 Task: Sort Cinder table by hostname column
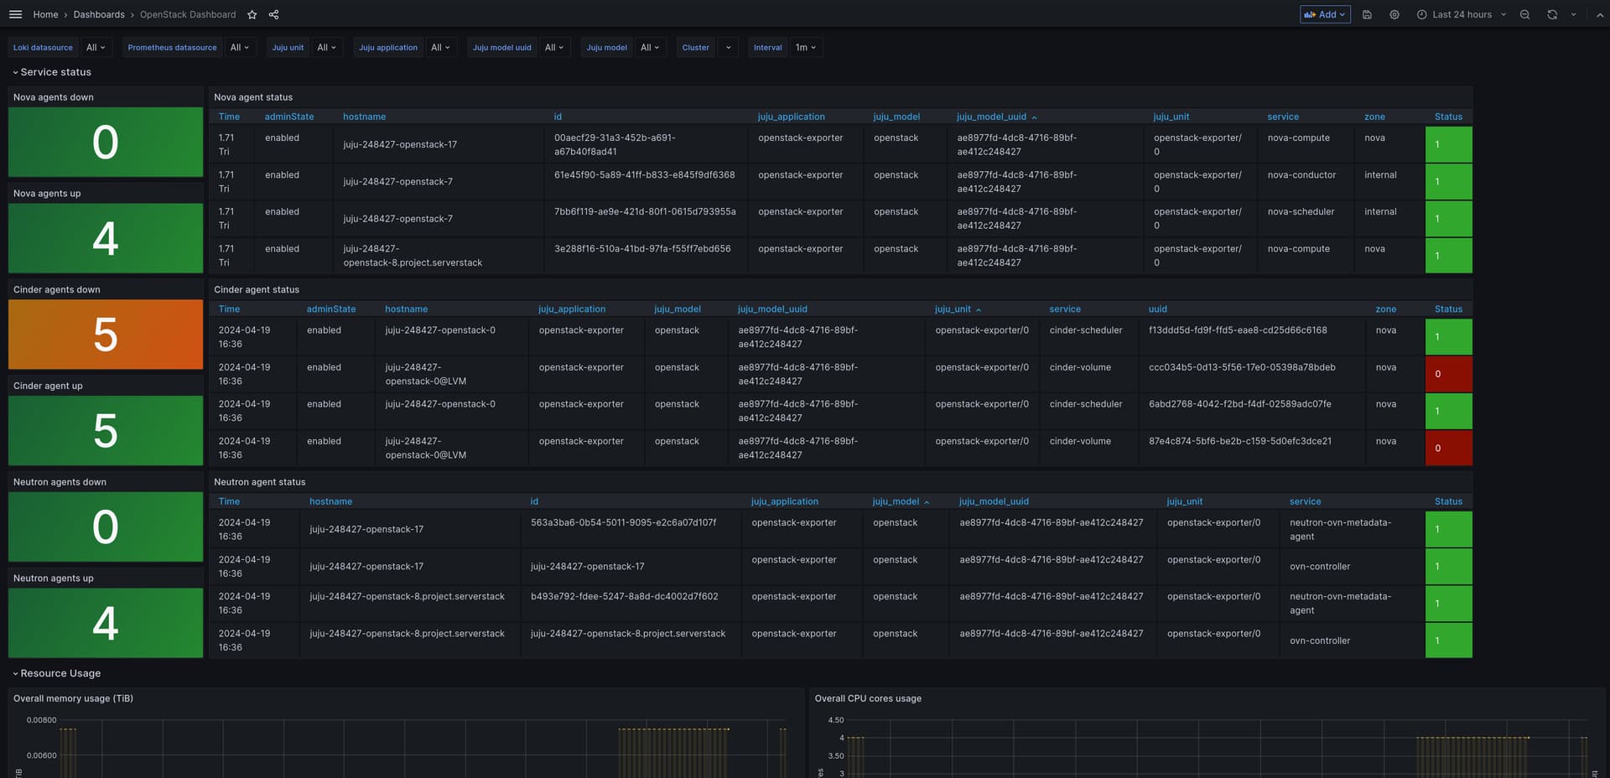click(406, 309)
